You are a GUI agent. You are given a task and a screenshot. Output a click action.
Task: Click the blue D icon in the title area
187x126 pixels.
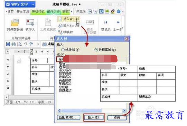click(x=101, y=11)
